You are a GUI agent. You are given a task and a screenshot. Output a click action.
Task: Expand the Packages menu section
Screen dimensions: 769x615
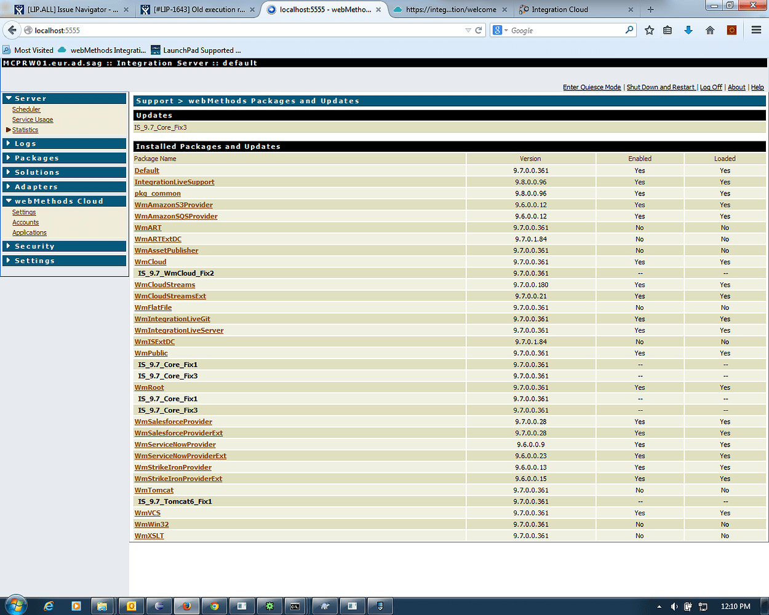[x=65, y=158]
